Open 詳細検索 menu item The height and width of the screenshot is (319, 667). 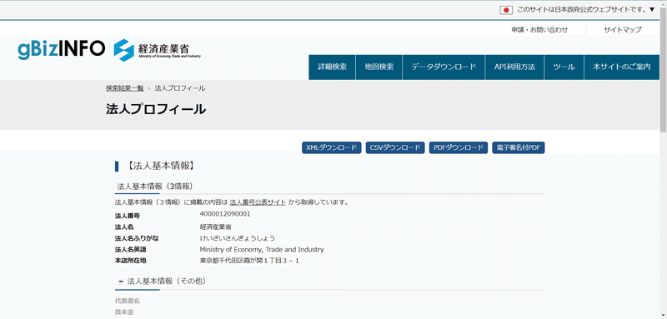332,67
